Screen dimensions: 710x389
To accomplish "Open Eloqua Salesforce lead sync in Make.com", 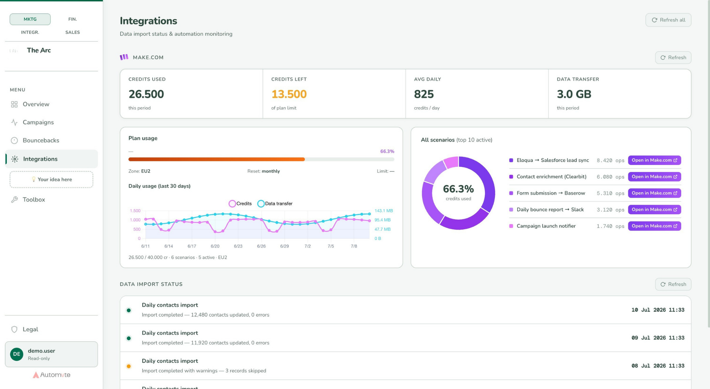I will tap(654, 160).
